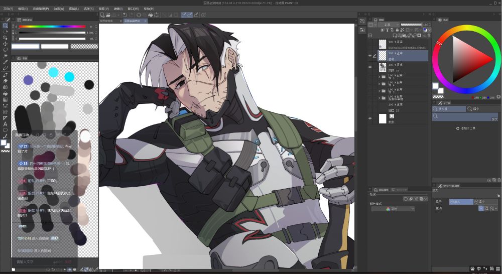Select the Balloon tool in toolbox
502x274 pixels.
coord(5,130)
